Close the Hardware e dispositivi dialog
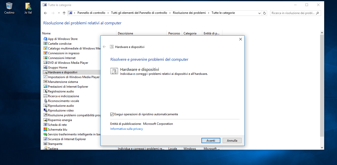The height and width of the screenshot is (165, 337). point(240,39)
